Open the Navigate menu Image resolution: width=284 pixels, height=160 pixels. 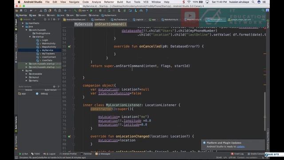pyautogui.click(x=74, y=2)
